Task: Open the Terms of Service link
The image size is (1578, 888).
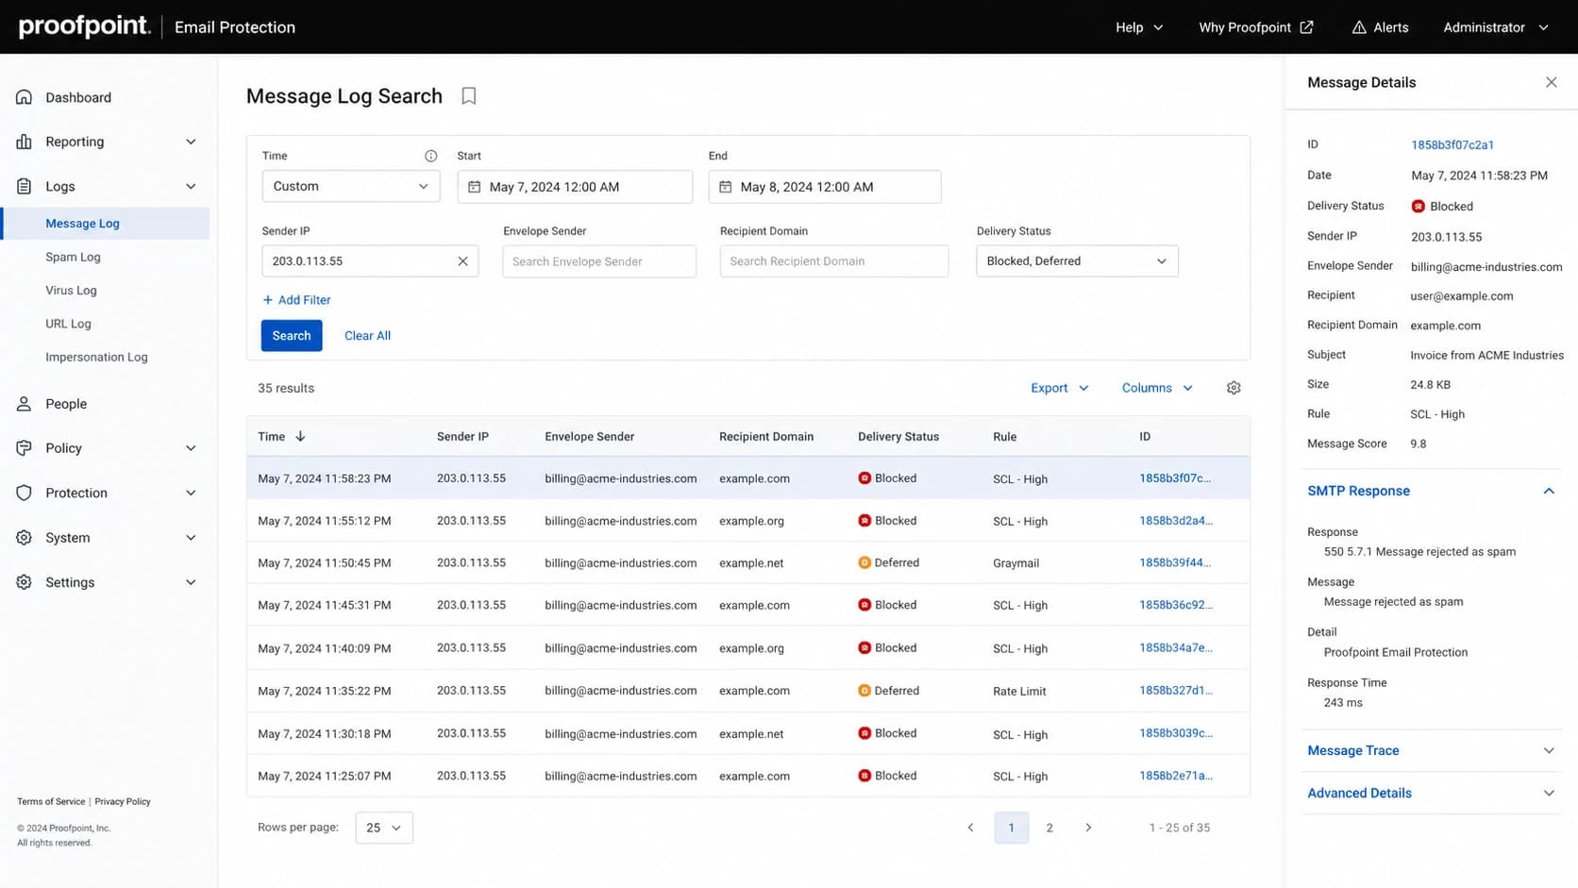Action: coord(51,801)
